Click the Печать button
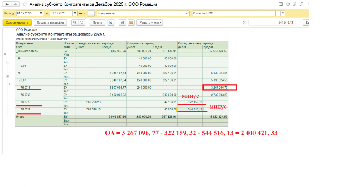The height and width of the screenshot is (187, 360). coord(97,22)
